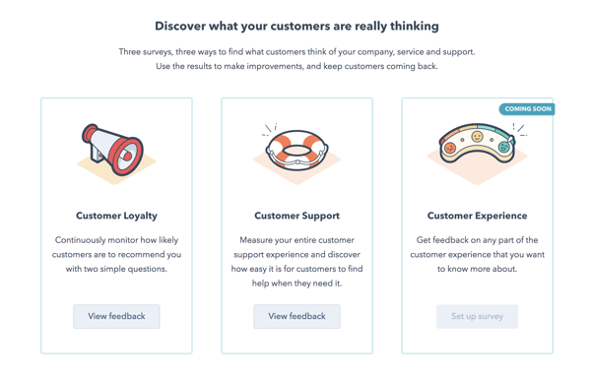The width and height of the screenshot is (591, 379).
Task: Click the Three surveys subtitle text
Action: point(297,59)
